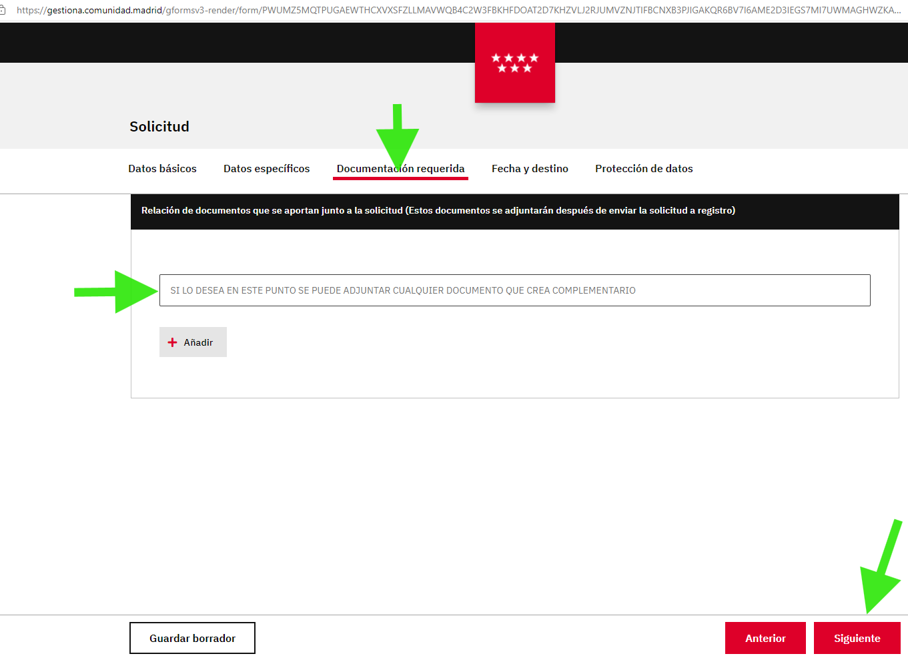Select the Documentación requerida tab
The width and height of the screenshot is (908, 658).
pos(400,169)
